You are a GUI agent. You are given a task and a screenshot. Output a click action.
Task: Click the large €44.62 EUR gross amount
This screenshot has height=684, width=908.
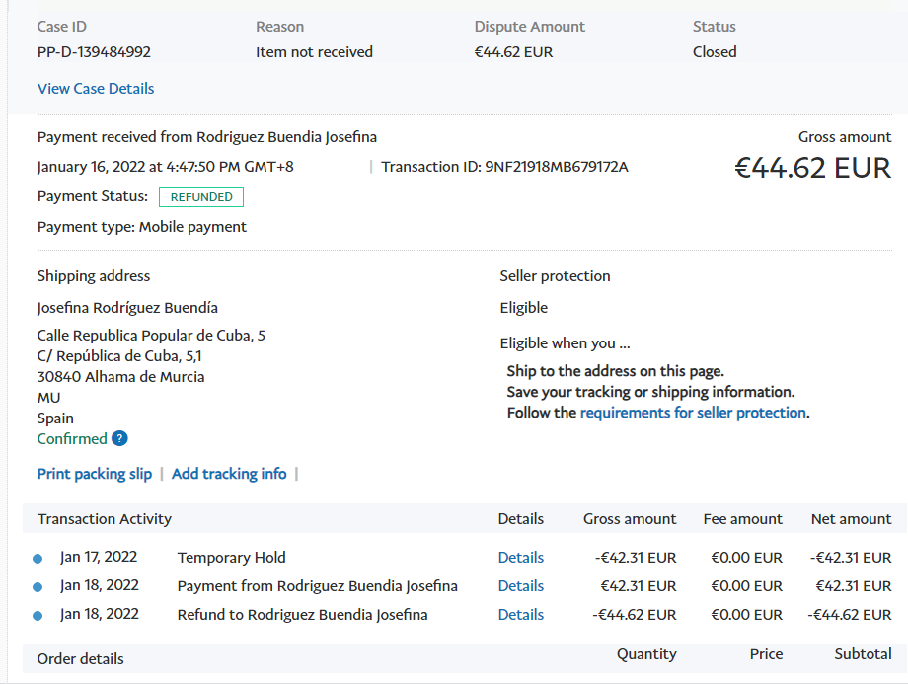pyautogui.click(x=812, y=168)
